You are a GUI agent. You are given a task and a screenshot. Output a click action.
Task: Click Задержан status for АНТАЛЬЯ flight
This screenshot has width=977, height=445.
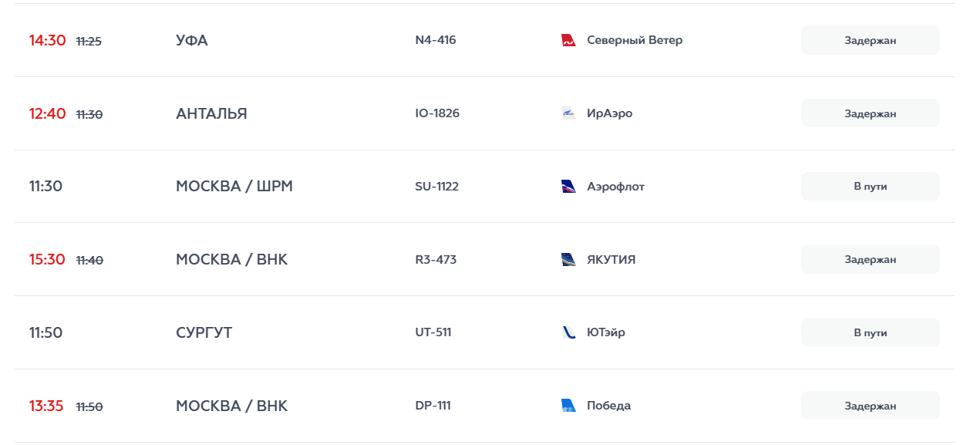point(870,113)
